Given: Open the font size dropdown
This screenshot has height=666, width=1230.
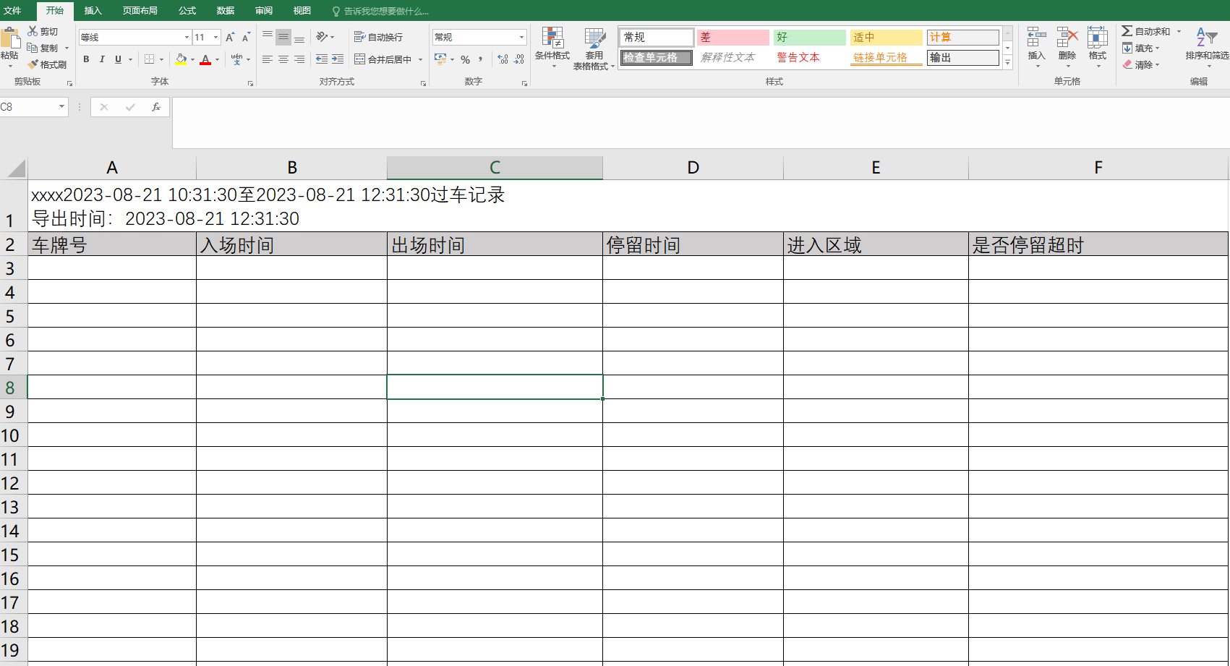Looking at the screenshot, I should point(216,37).
